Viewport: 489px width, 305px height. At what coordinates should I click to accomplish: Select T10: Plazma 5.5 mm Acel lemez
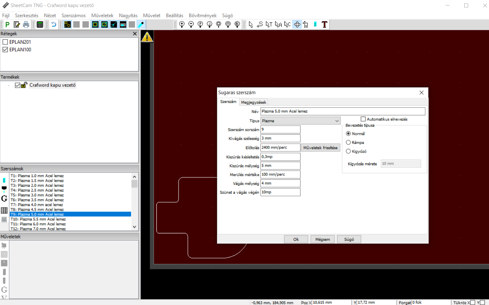click(x=70, y=219)
